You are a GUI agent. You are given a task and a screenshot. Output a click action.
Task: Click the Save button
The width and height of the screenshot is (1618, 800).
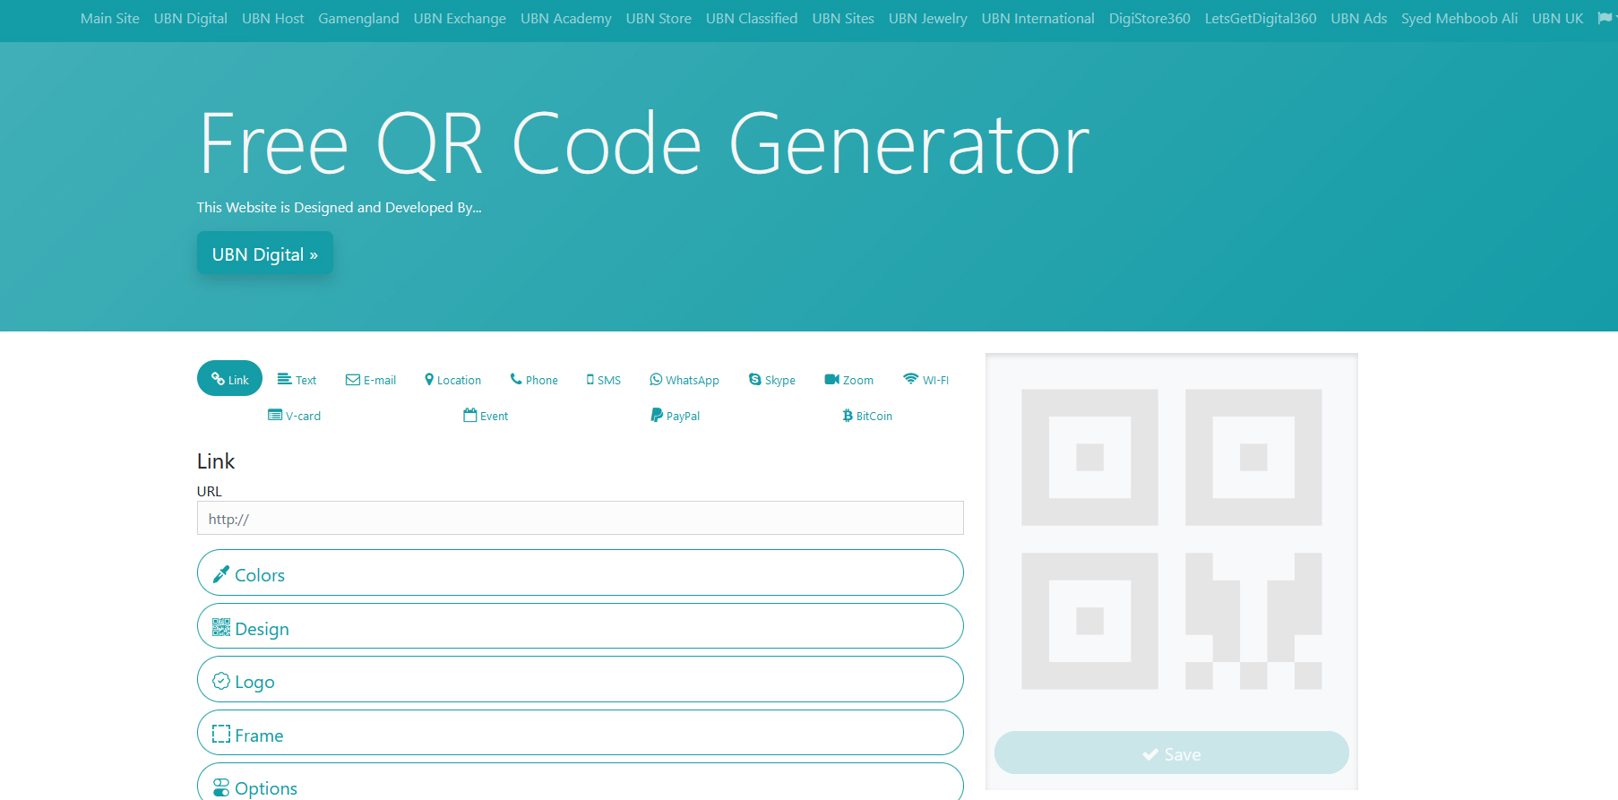click(1171, 753)
